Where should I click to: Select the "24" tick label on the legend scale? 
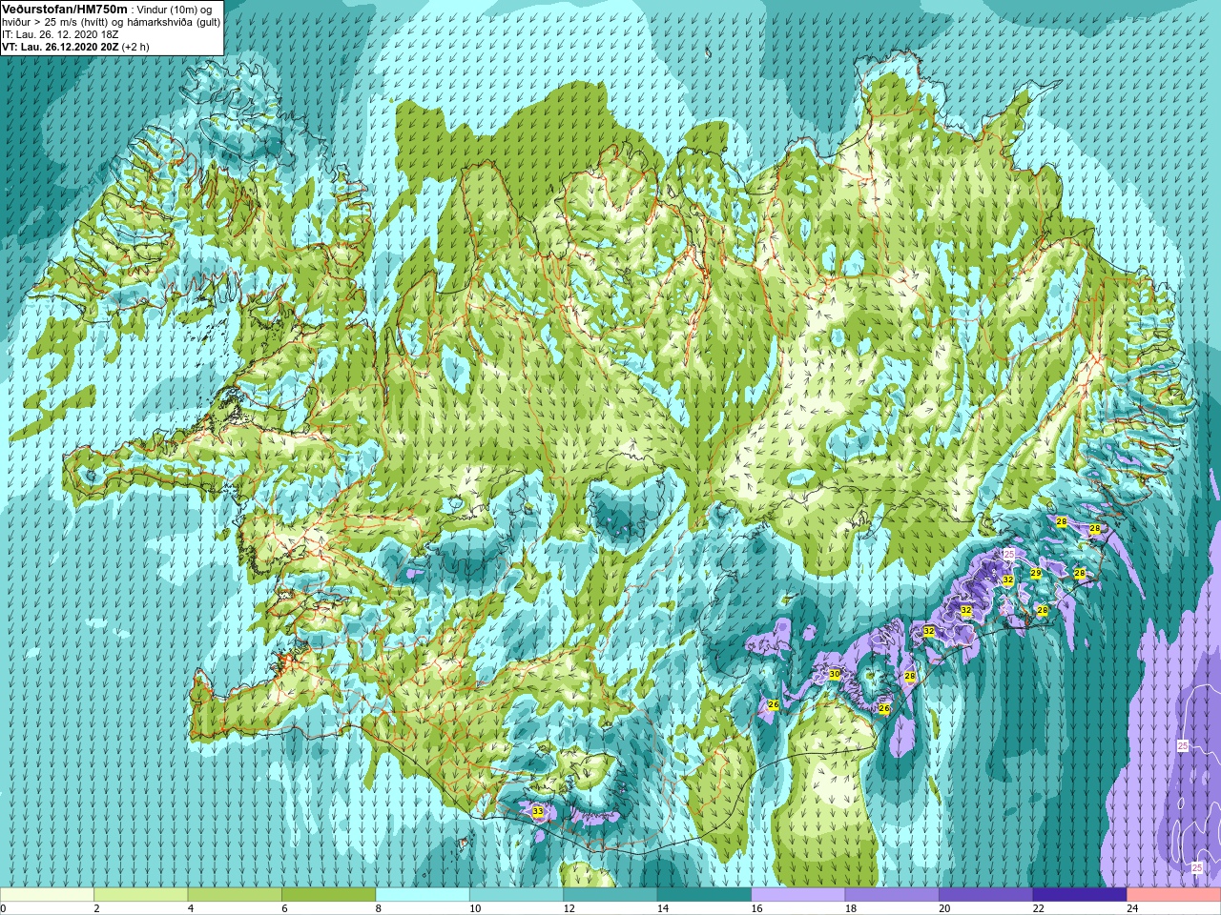tap(1132, 908)
